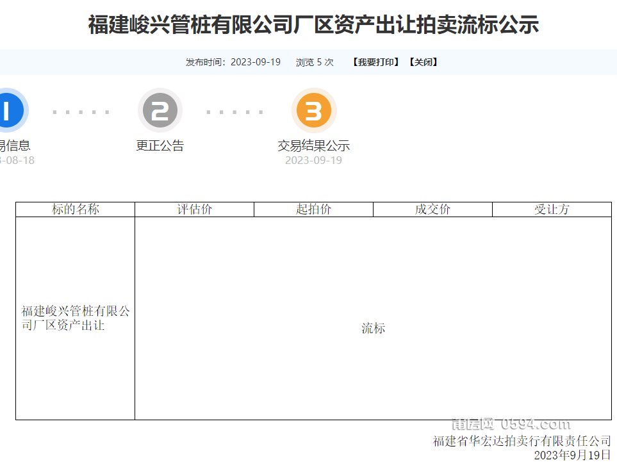
Task: Click the 标的名称 column header
Action: click(x=75, y=209)
